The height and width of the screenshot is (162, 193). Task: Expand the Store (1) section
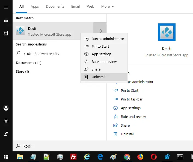coord(22,71)
